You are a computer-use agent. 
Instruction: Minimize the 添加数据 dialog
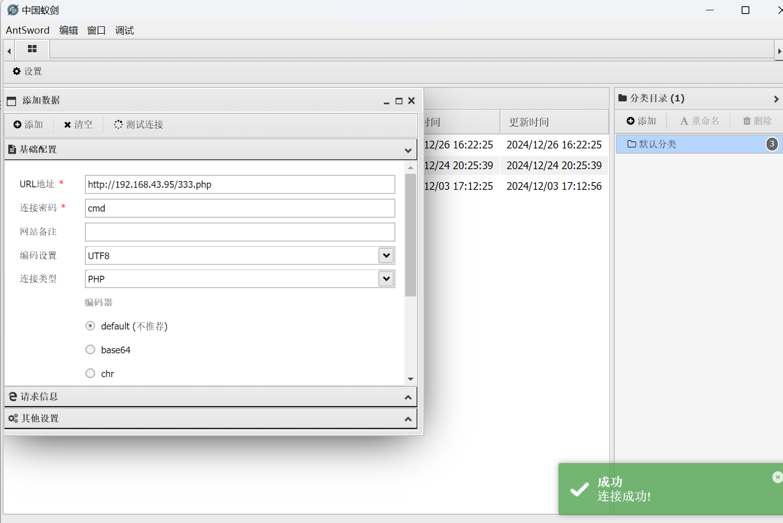coord(386,101)
